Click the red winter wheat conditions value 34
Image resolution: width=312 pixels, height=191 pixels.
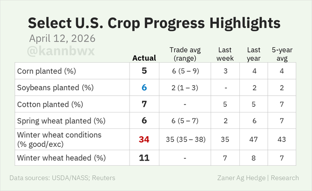(x=144, y=139)
